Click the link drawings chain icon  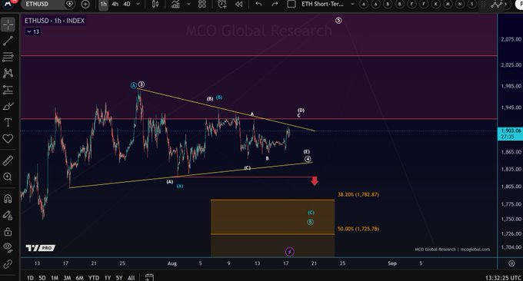pyautogui.click(x=8, y=264)
